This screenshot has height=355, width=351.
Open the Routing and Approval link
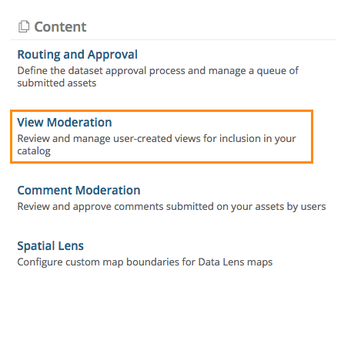pyautogui.click(x=78, y=55)
